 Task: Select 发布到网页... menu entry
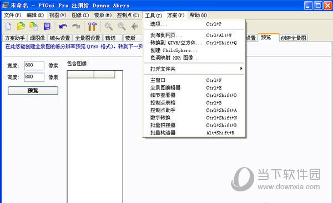194,35
